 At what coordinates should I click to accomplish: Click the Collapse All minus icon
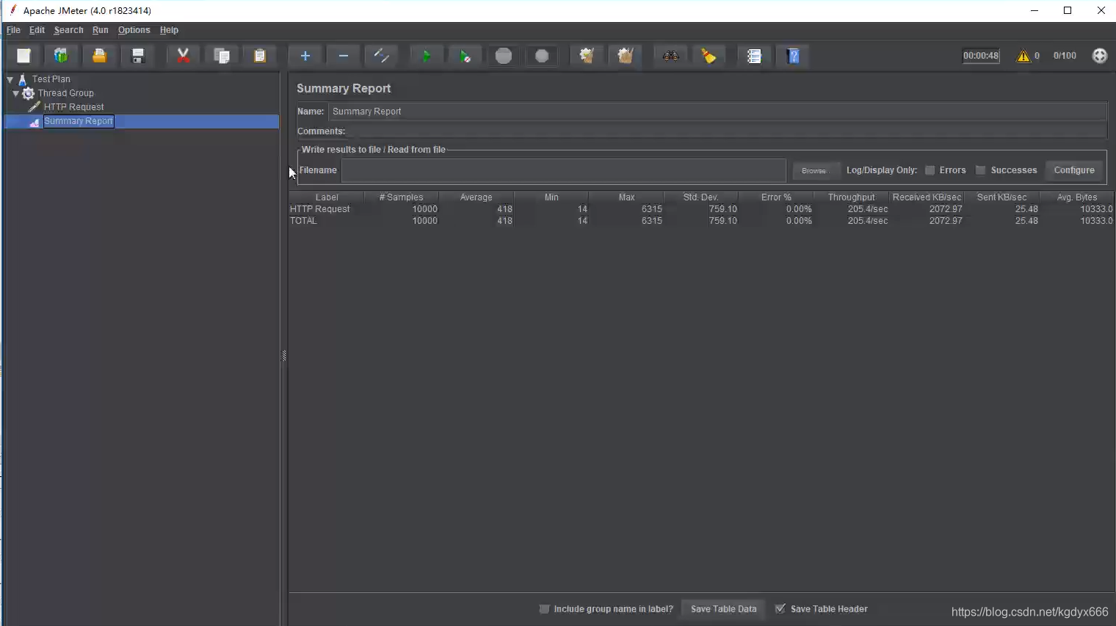pyautogui.click(x=344, y=56)
